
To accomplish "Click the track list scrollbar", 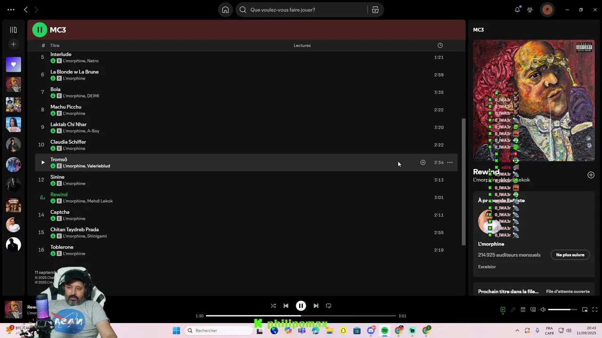I will click(x=464, y=181).
